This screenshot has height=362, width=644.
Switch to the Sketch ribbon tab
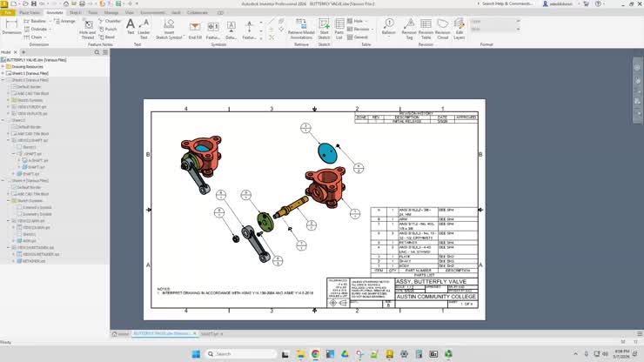75,13
